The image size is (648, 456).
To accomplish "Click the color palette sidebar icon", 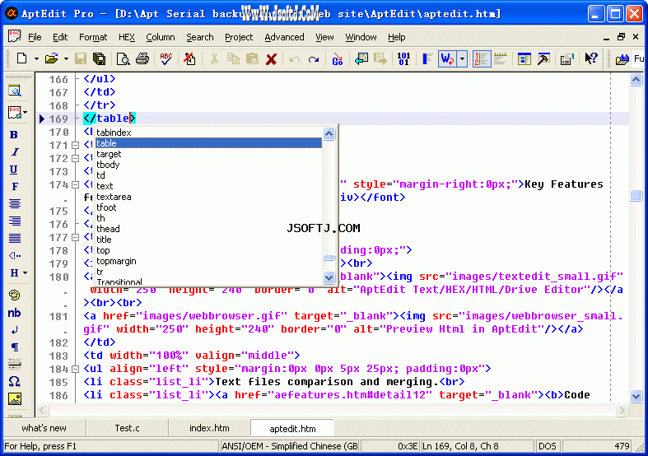I will coord(15,295).
